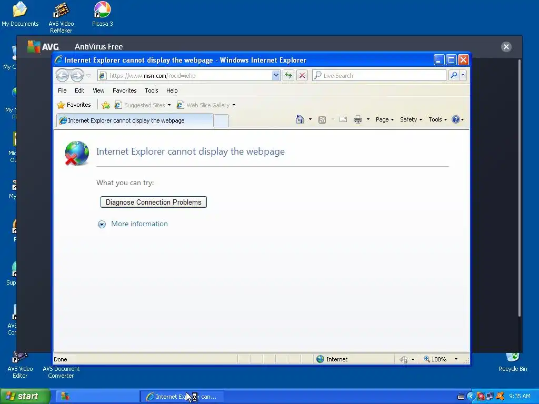Open search provider options dropdown
The height and width of the screenshot is (404, 539).
(x=463, y=75)
